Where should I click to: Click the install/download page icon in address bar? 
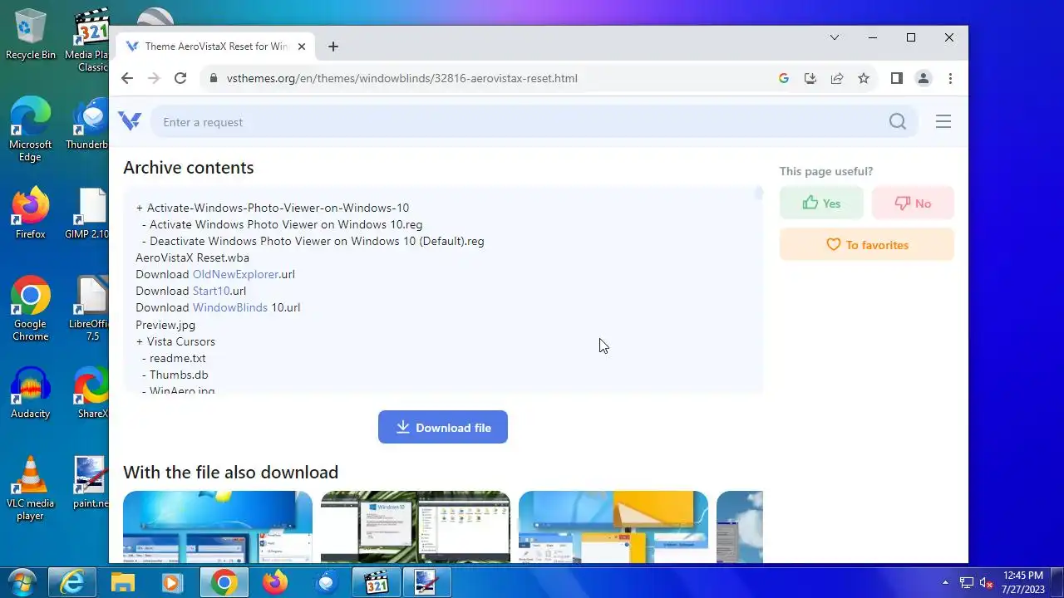[x=810, y=78]
